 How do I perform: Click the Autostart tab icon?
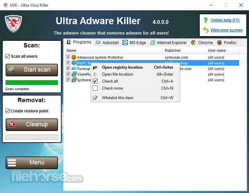(x=98, y=42)
